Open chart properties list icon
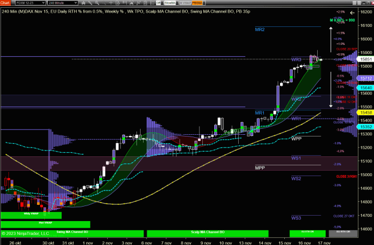 pyautogui.click(x=153, y=3)
